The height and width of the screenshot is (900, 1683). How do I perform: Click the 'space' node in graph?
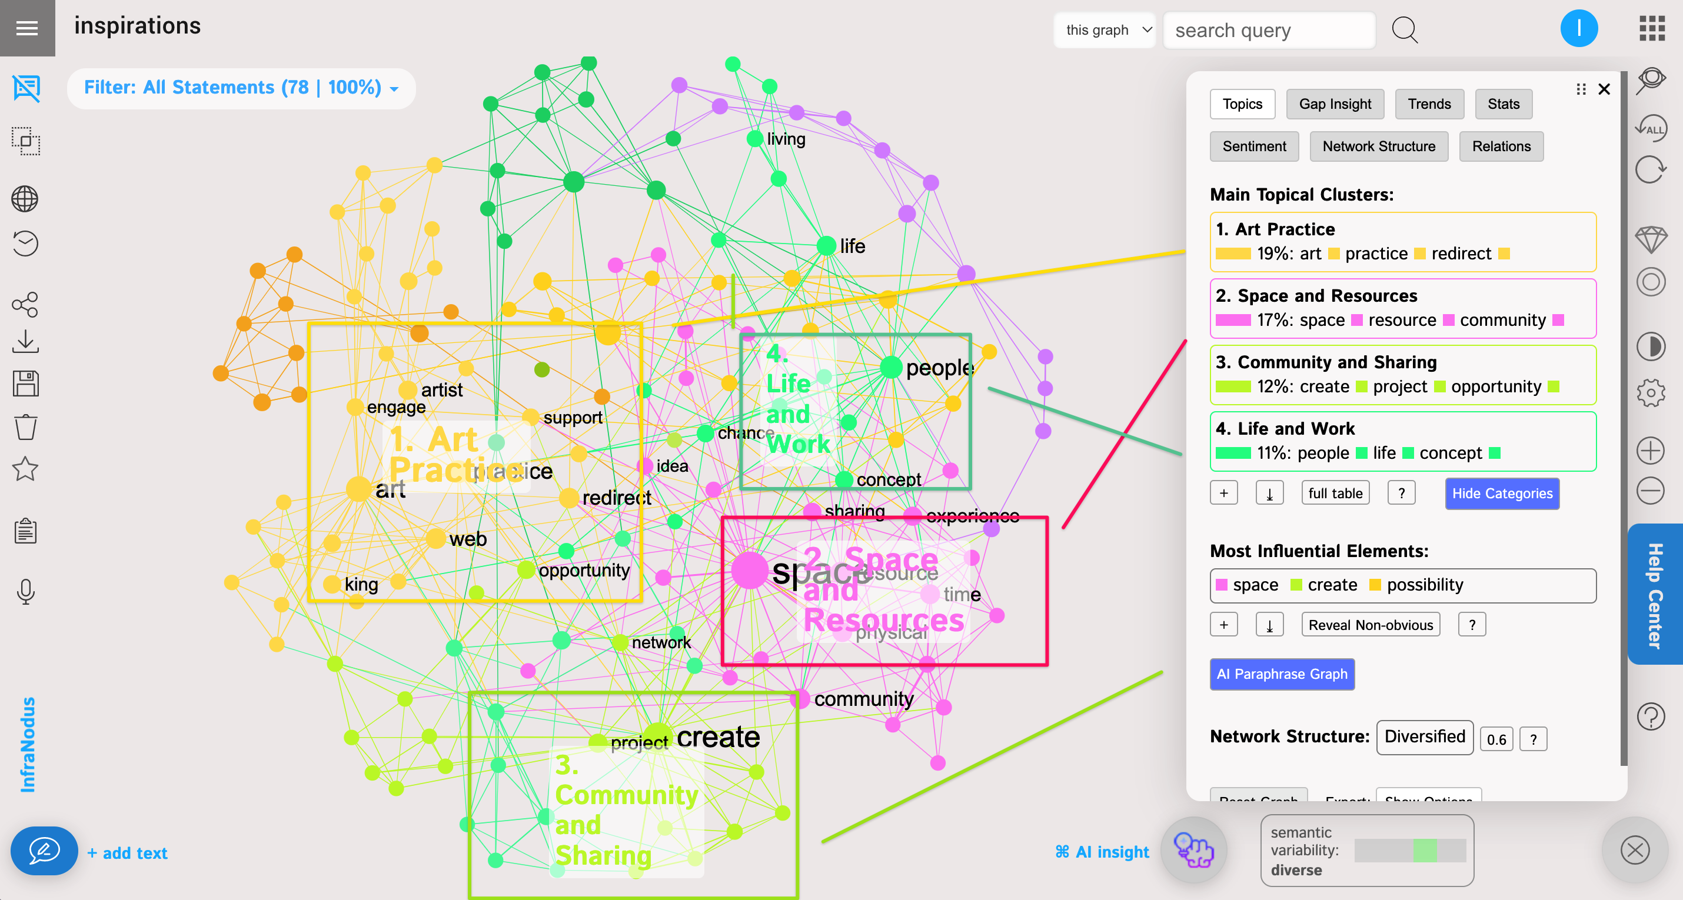click(x=749, y=570)
